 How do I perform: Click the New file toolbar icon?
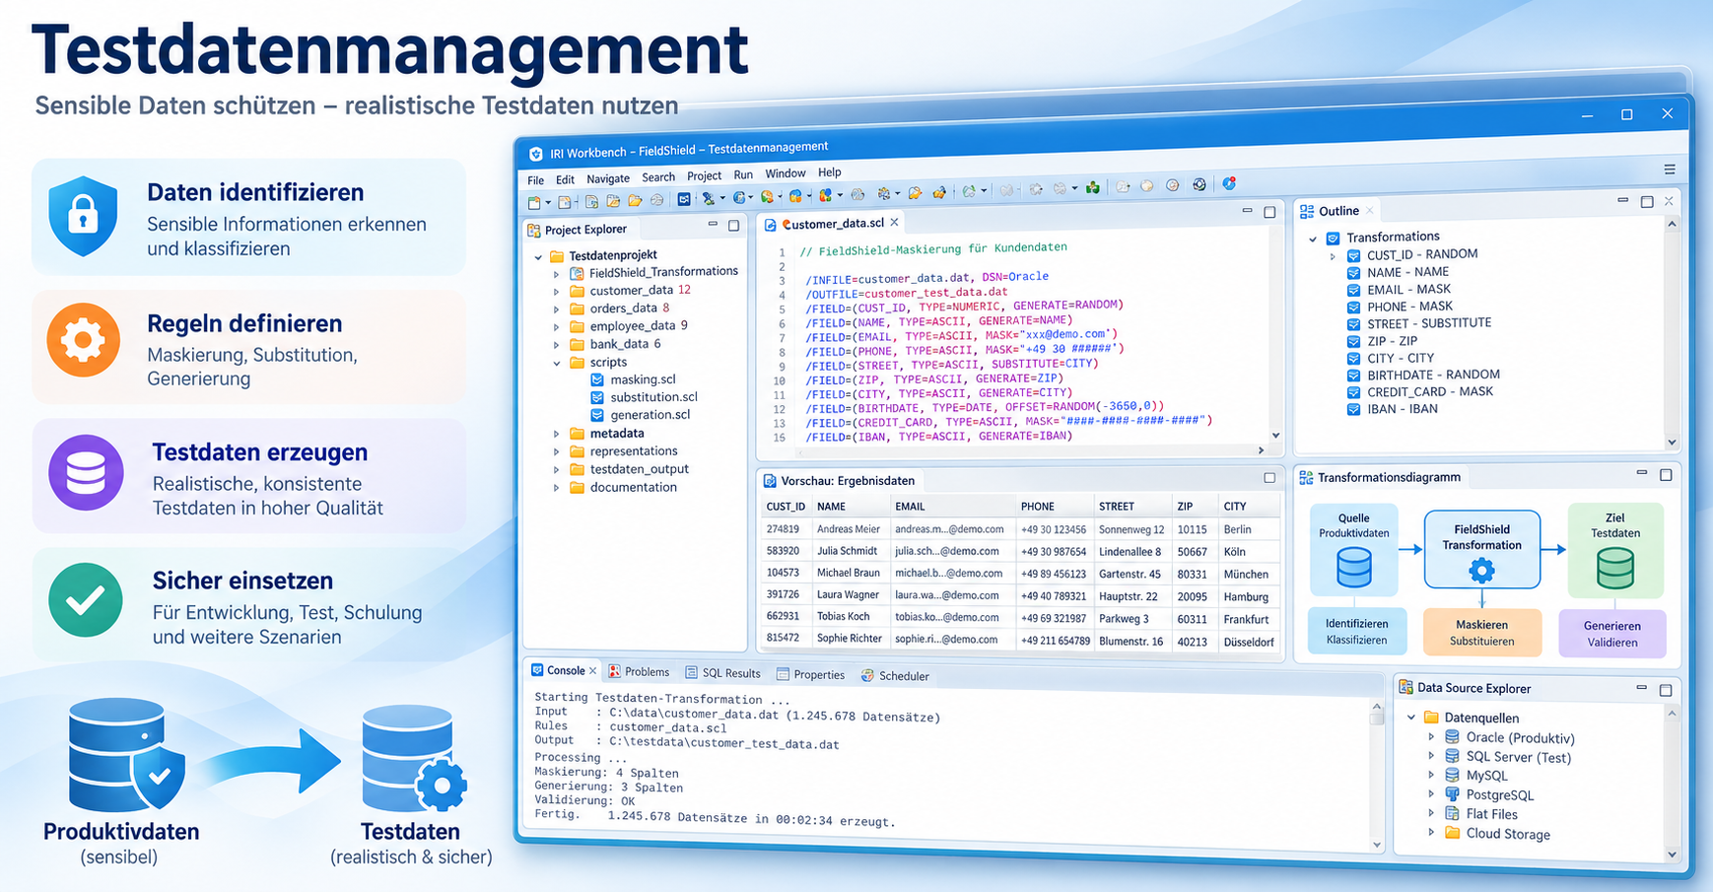coord(534,201)
